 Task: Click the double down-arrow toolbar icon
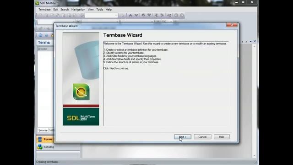(x=149, y=15)
